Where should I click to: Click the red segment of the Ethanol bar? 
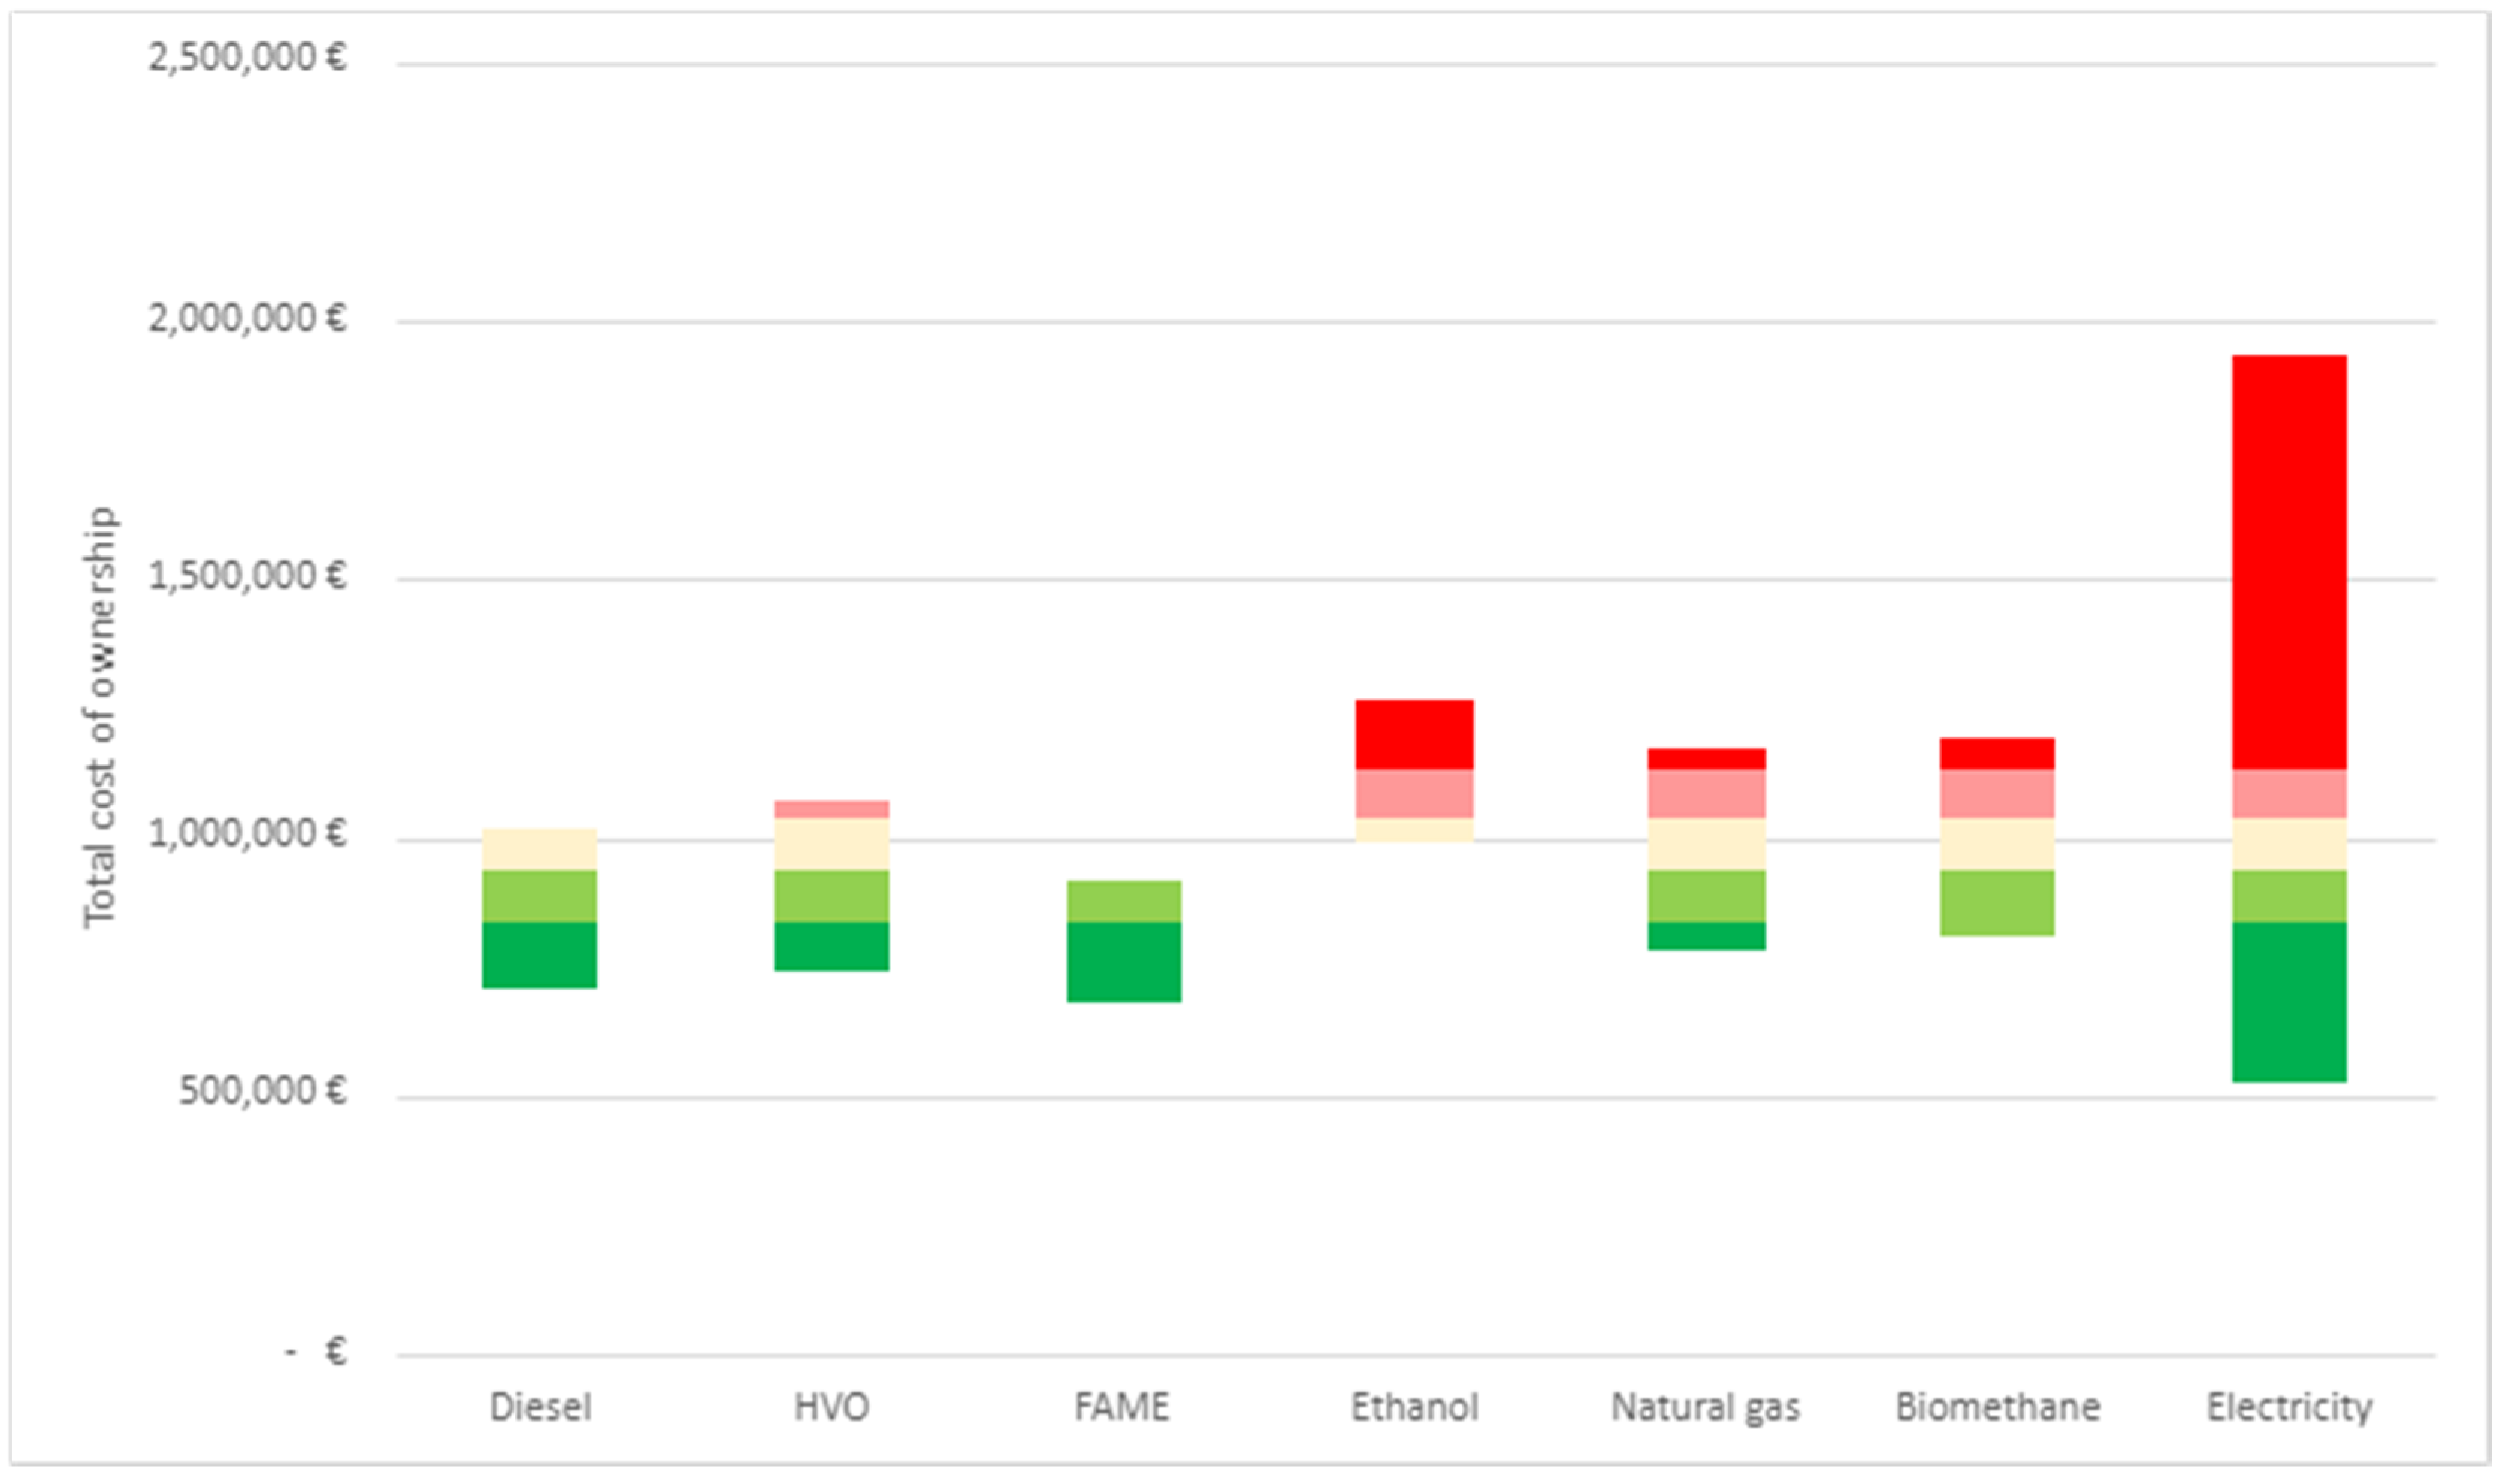tap(1414, 734)
